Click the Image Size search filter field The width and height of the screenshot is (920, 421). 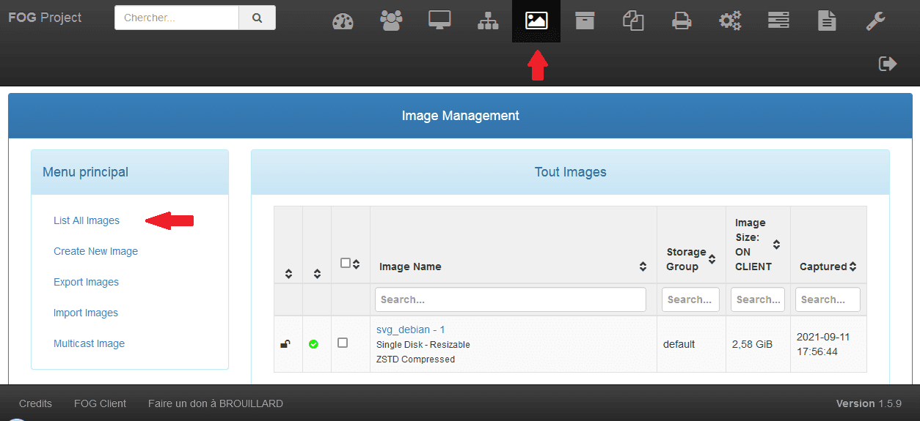click(758, 299)
